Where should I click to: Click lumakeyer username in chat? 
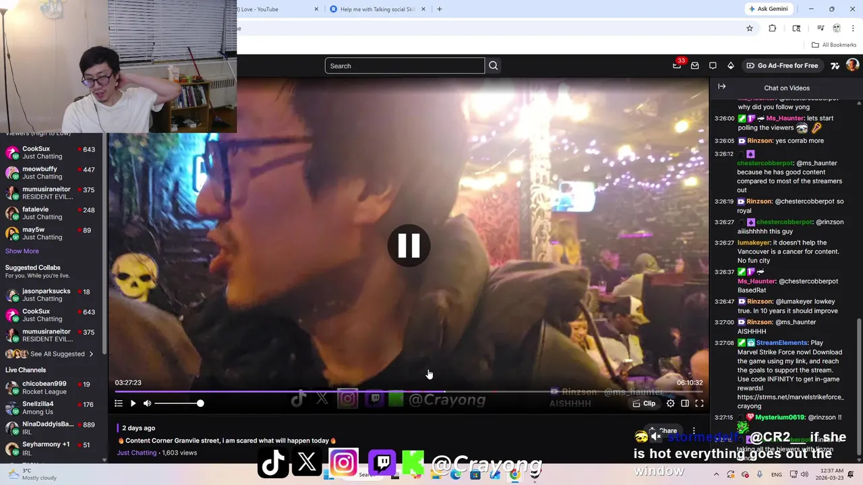(x=753, y=243)
